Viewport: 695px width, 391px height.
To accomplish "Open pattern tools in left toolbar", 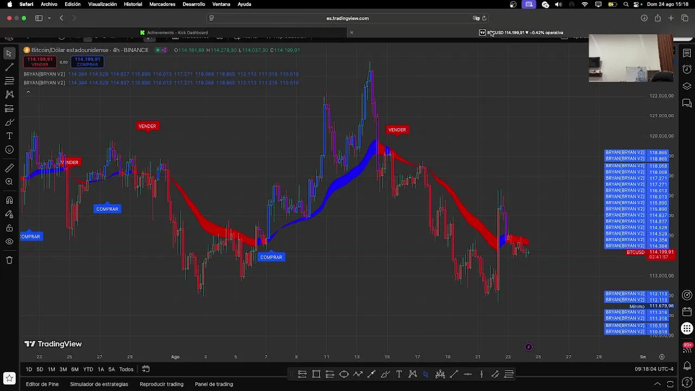I will pyautogui.click(x=9, y=94).
